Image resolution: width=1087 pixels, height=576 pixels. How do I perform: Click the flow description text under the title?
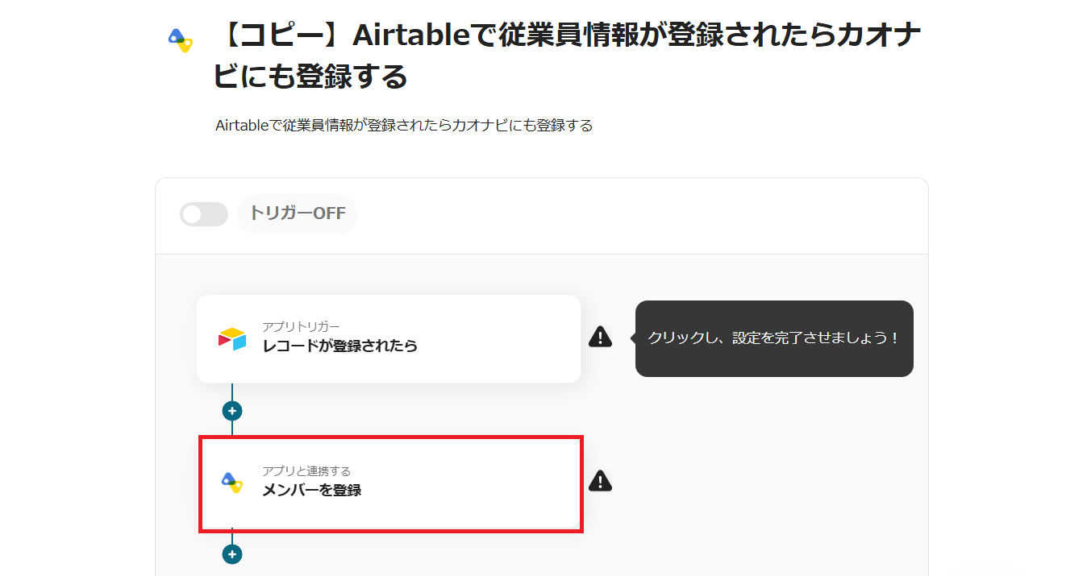(x=404, y=126)
